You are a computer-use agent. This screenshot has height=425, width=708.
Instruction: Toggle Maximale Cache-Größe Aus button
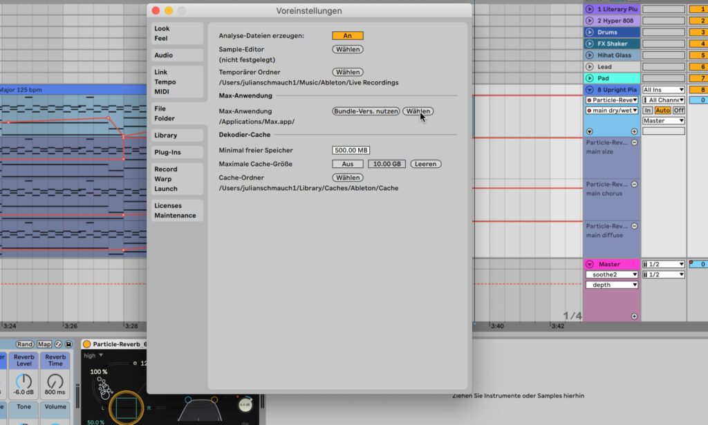(347, 164)
